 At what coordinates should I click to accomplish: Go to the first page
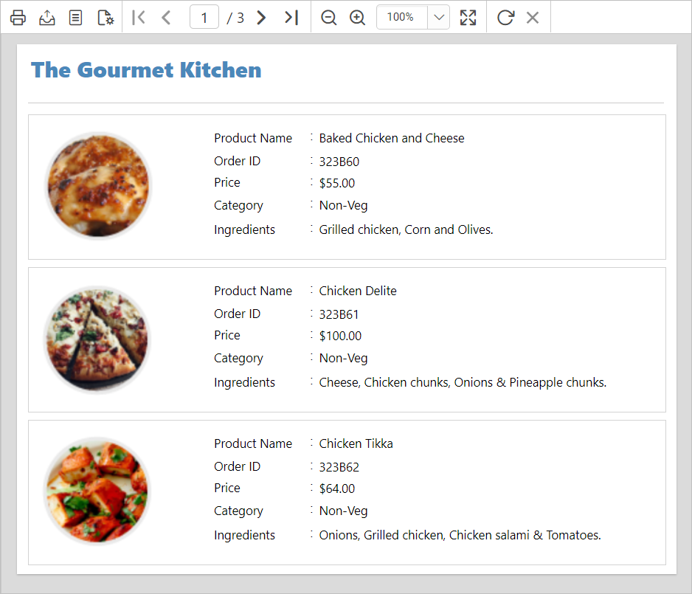139,18
